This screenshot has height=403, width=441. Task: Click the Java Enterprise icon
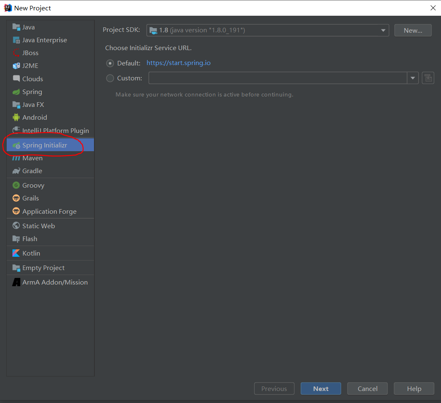[x=16, y=40]
